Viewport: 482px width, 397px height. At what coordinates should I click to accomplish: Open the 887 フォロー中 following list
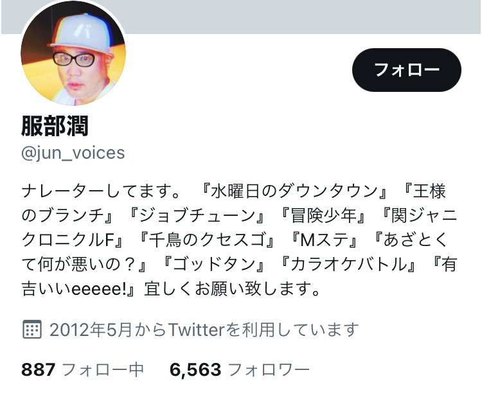tap(83, 369)
